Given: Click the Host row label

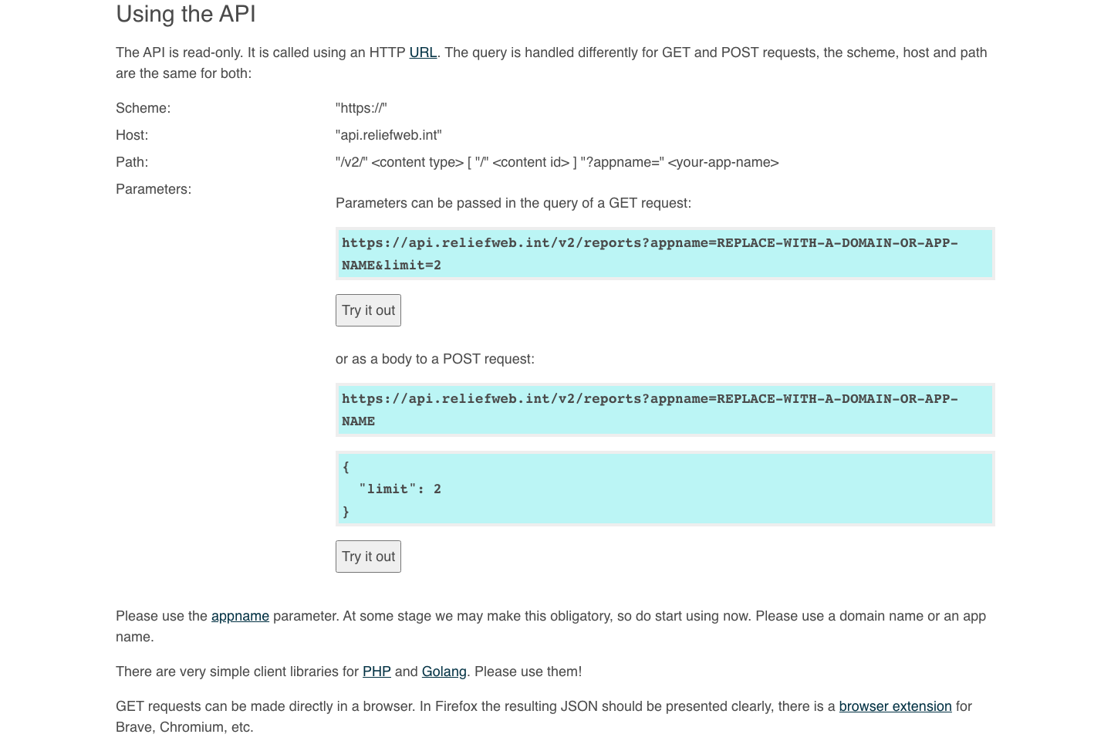Looking at the screenshot, I should point(131,135).
